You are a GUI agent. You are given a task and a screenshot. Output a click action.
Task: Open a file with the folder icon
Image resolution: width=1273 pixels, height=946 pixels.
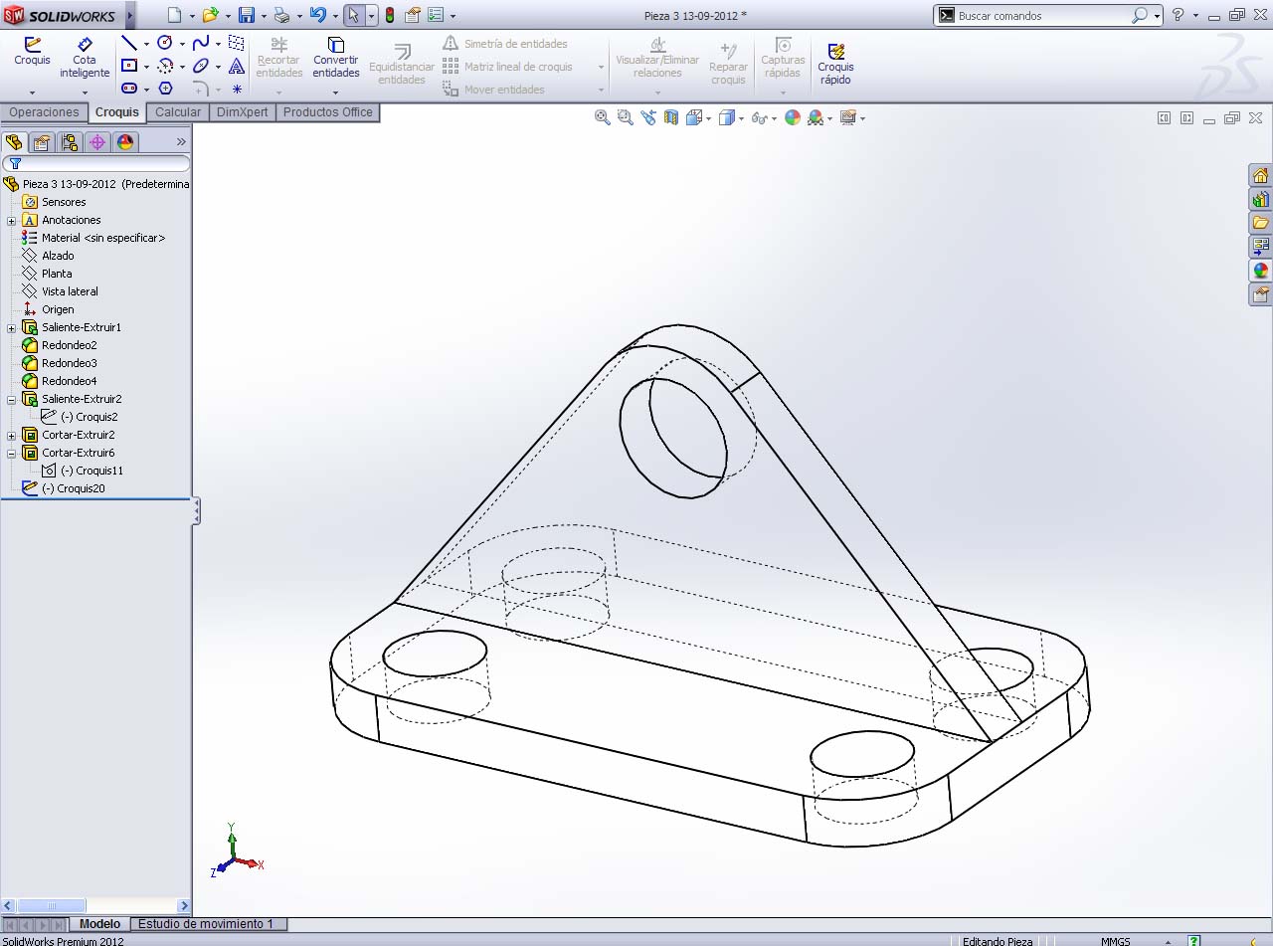210,15
